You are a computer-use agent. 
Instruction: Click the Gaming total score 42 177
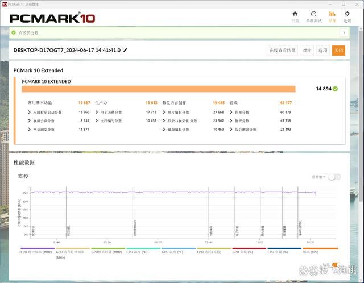click(286, 102)
